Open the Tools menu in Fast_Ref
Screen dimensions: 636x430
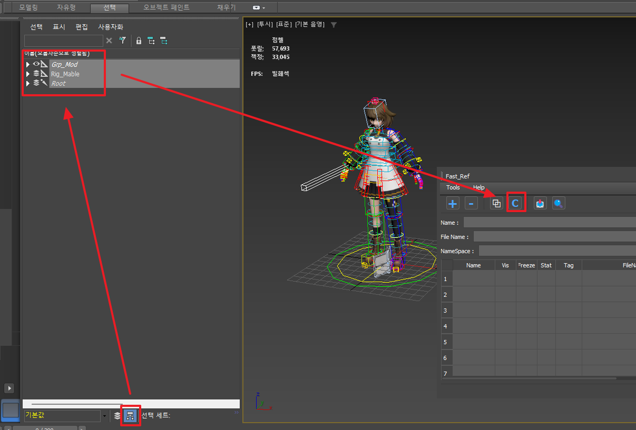pyautogui.click(x=453, y=187)
